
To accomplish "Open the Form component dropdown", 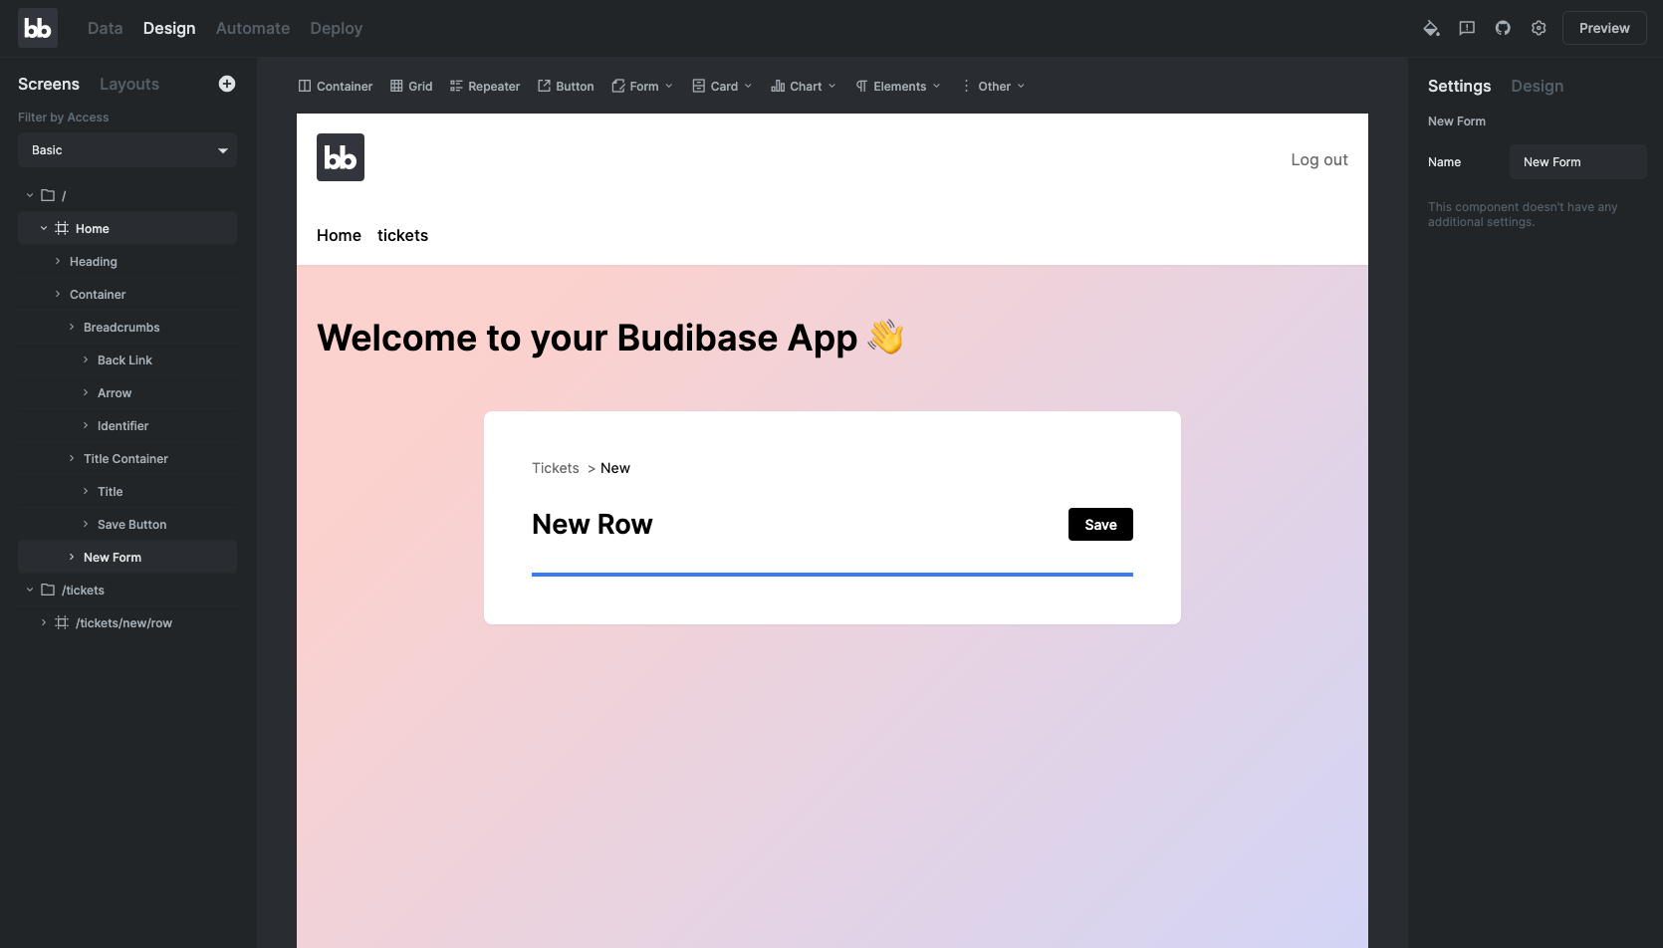I will coord(642,86).
